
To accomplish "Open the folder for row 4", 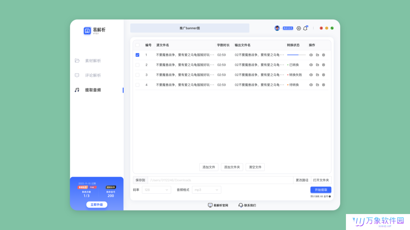I will click(317, 85).
